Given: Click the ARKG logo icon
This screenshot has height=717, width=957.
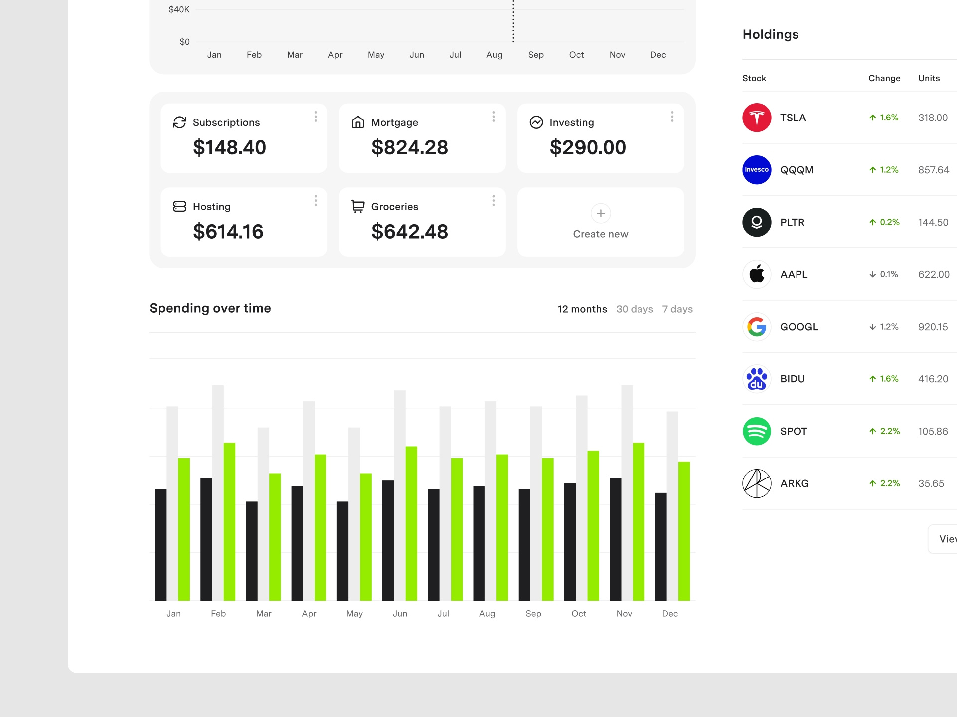Looking at the screenshot, I should coord(756,483).
